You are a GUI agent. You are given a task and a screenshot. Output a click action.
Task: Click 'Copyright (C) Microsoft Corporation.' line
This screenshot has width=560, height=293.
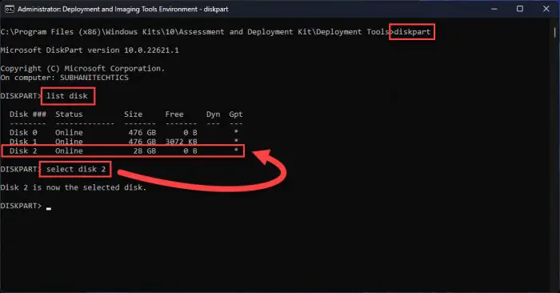click(82, 68)
